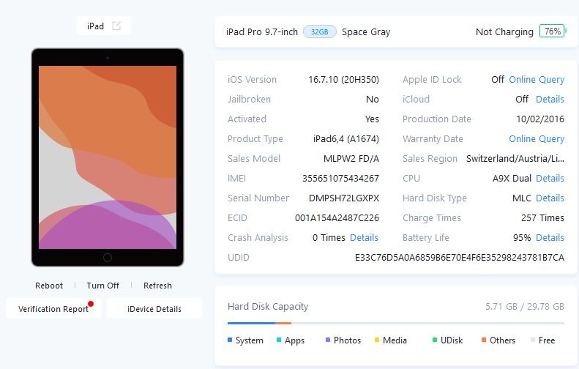Click the Apple ID Lock Off value
The image size is (579, 369).
pyautogui.click(x=498, y=79)
